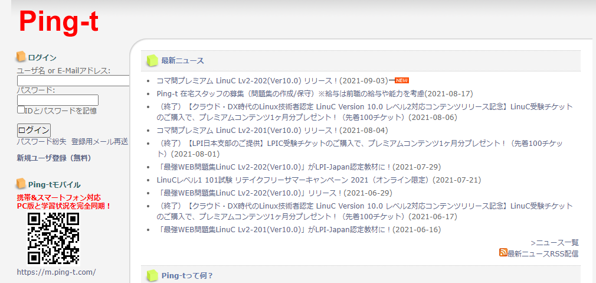The height and width of the screenshot is (283, 596).
Task: Click the mobile site QR code image
Action: [54, 239]
